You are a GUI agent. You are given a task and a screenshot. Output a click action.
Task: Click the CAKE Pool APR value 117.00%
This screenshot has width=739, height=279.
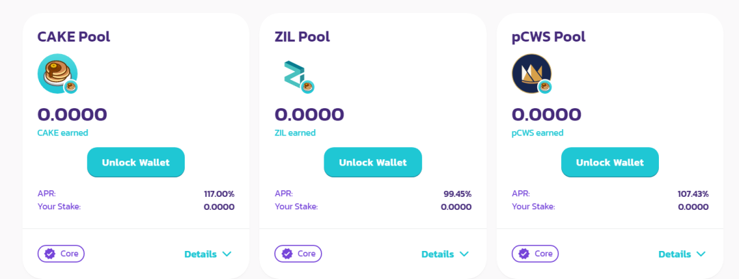pyautogui.click(x=219, y=194)
